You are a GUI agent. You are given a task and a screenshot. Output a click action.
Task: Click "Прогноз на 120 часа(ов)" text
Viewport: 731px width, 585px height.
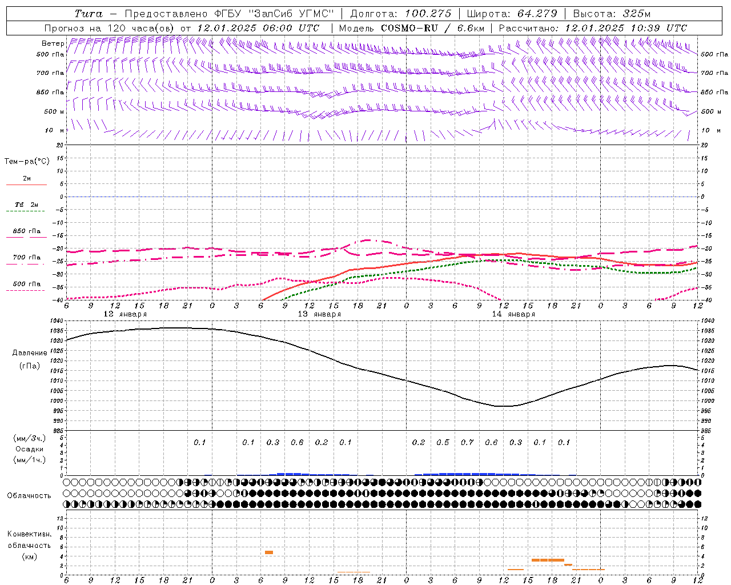point(110,28)
